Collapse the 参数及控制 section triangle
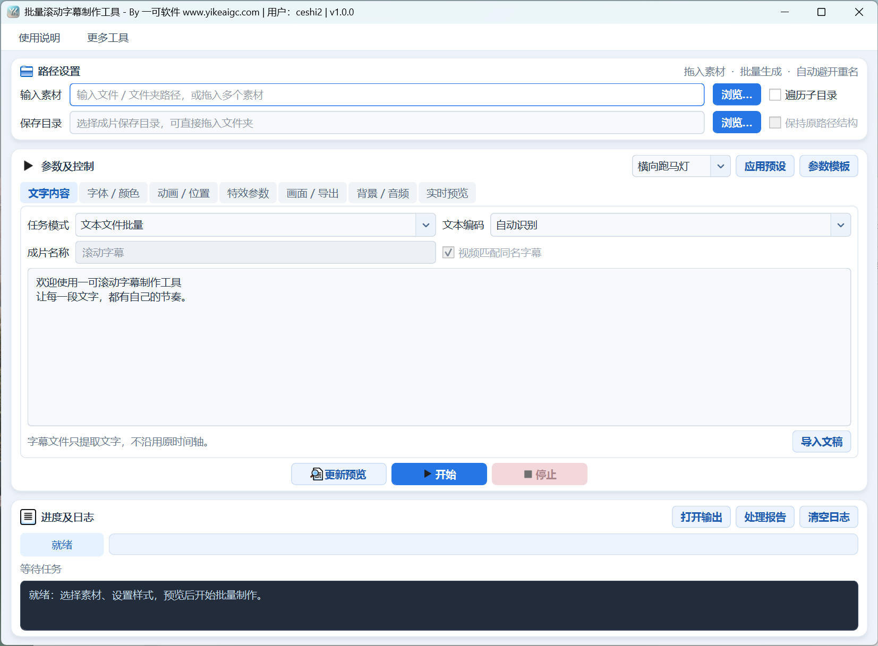The height and width of the screenshot is (646, 878). coord(29,166)
